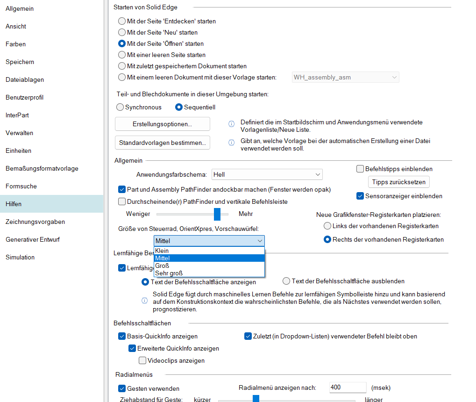Pick 'Mit zuletzt gespeichertem Dokument starten'
This screenshot has height=402, width=476.
[x=122, y=66]
